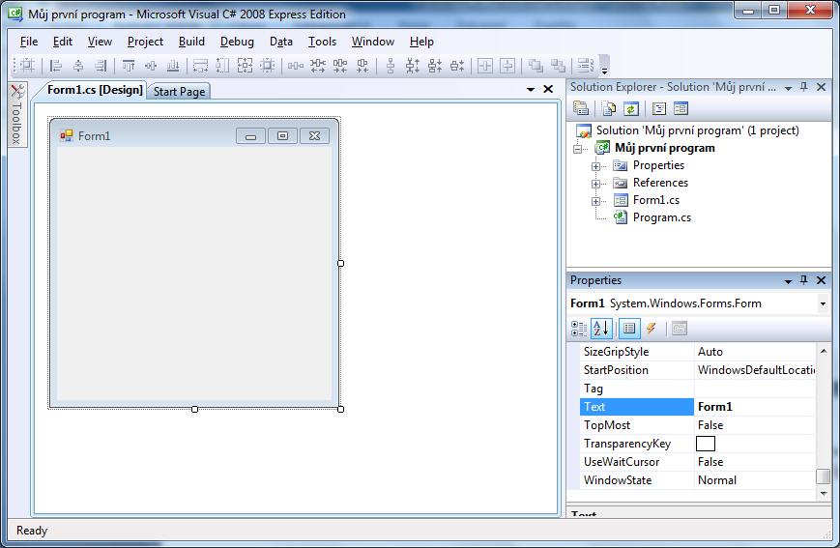The height and width of the screenshot is (548, 840).
Task: Click the Text property value Form1
Action: (755, 407)
